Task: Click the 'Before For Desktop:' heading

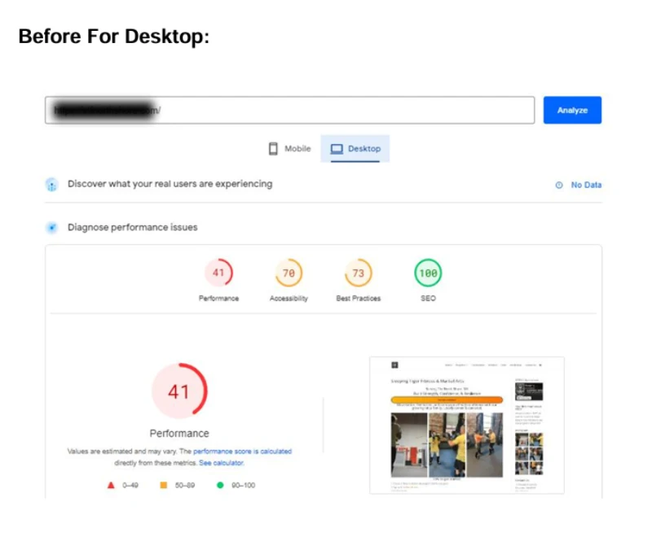Action: pyautogui.click(x=114, y=36)
